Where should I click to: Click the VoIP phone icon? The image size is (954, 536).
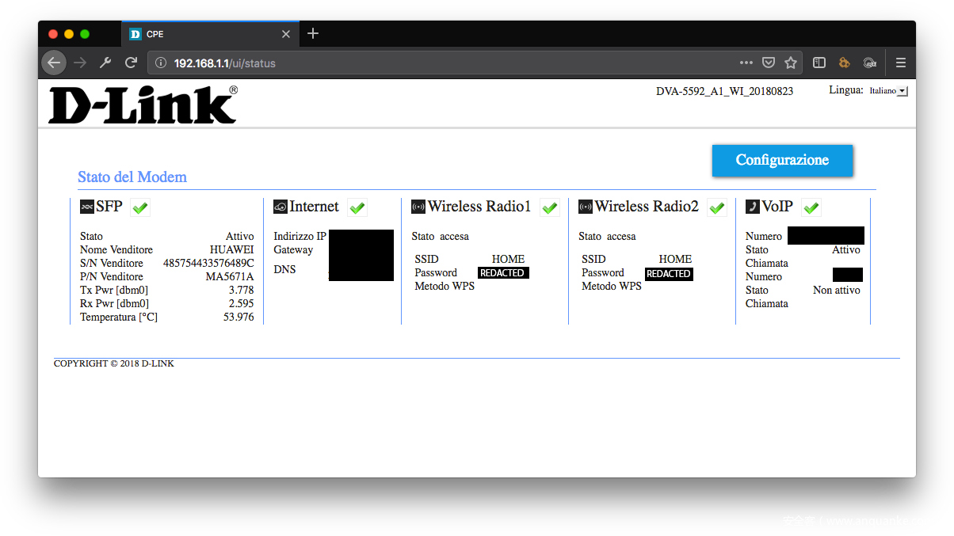point(753,207)
